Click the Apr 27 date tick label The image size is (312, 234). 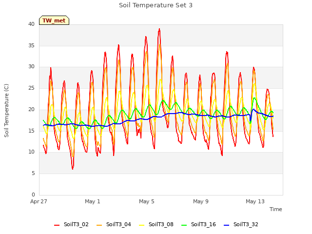click(x=39, y=201)
